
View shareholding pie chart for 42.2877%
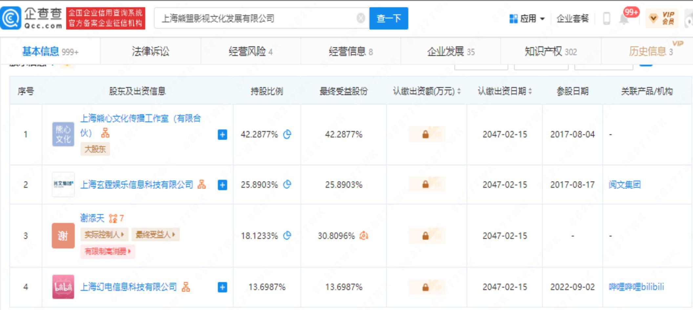click(287, 134)
